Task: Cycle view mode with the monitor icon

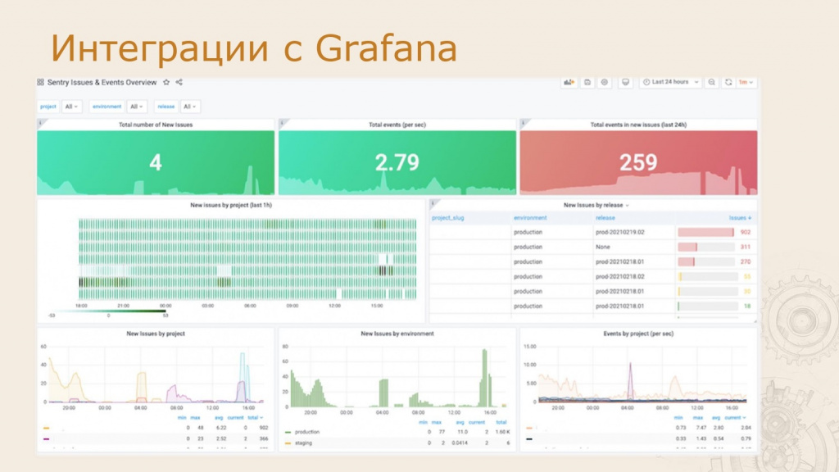Action: pyautogui.click(x=625, y=83)
